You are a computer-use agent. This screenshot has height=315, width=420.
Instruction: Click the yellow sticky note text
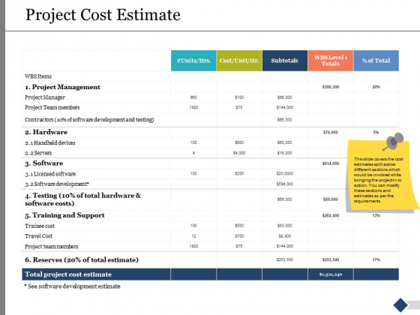(x=378, y=180)
